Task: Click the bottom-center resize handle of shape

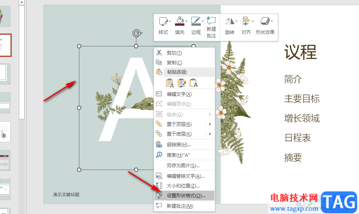Action: (136, 170)
